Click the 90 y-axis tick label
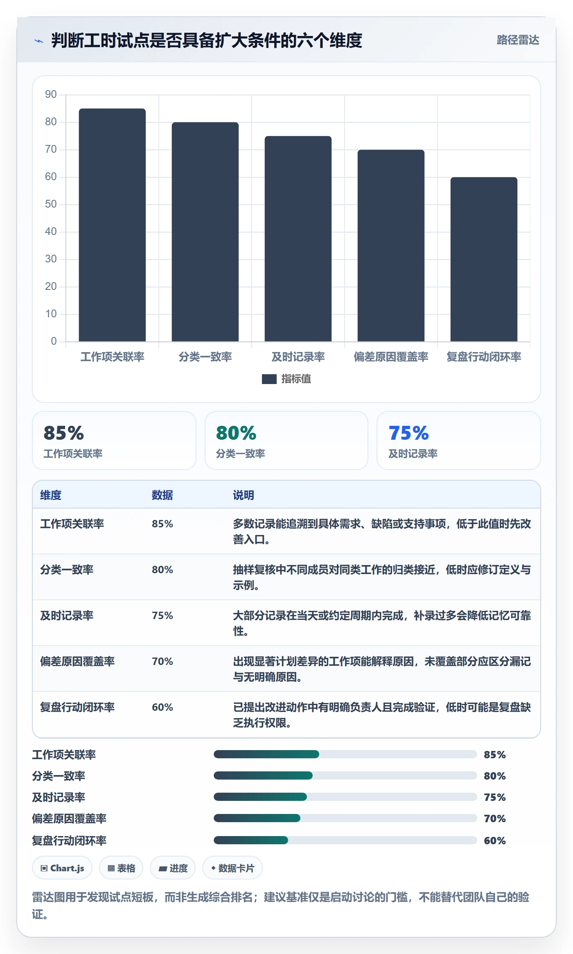This screenshot has width=573, height=954. coord(51,94)
